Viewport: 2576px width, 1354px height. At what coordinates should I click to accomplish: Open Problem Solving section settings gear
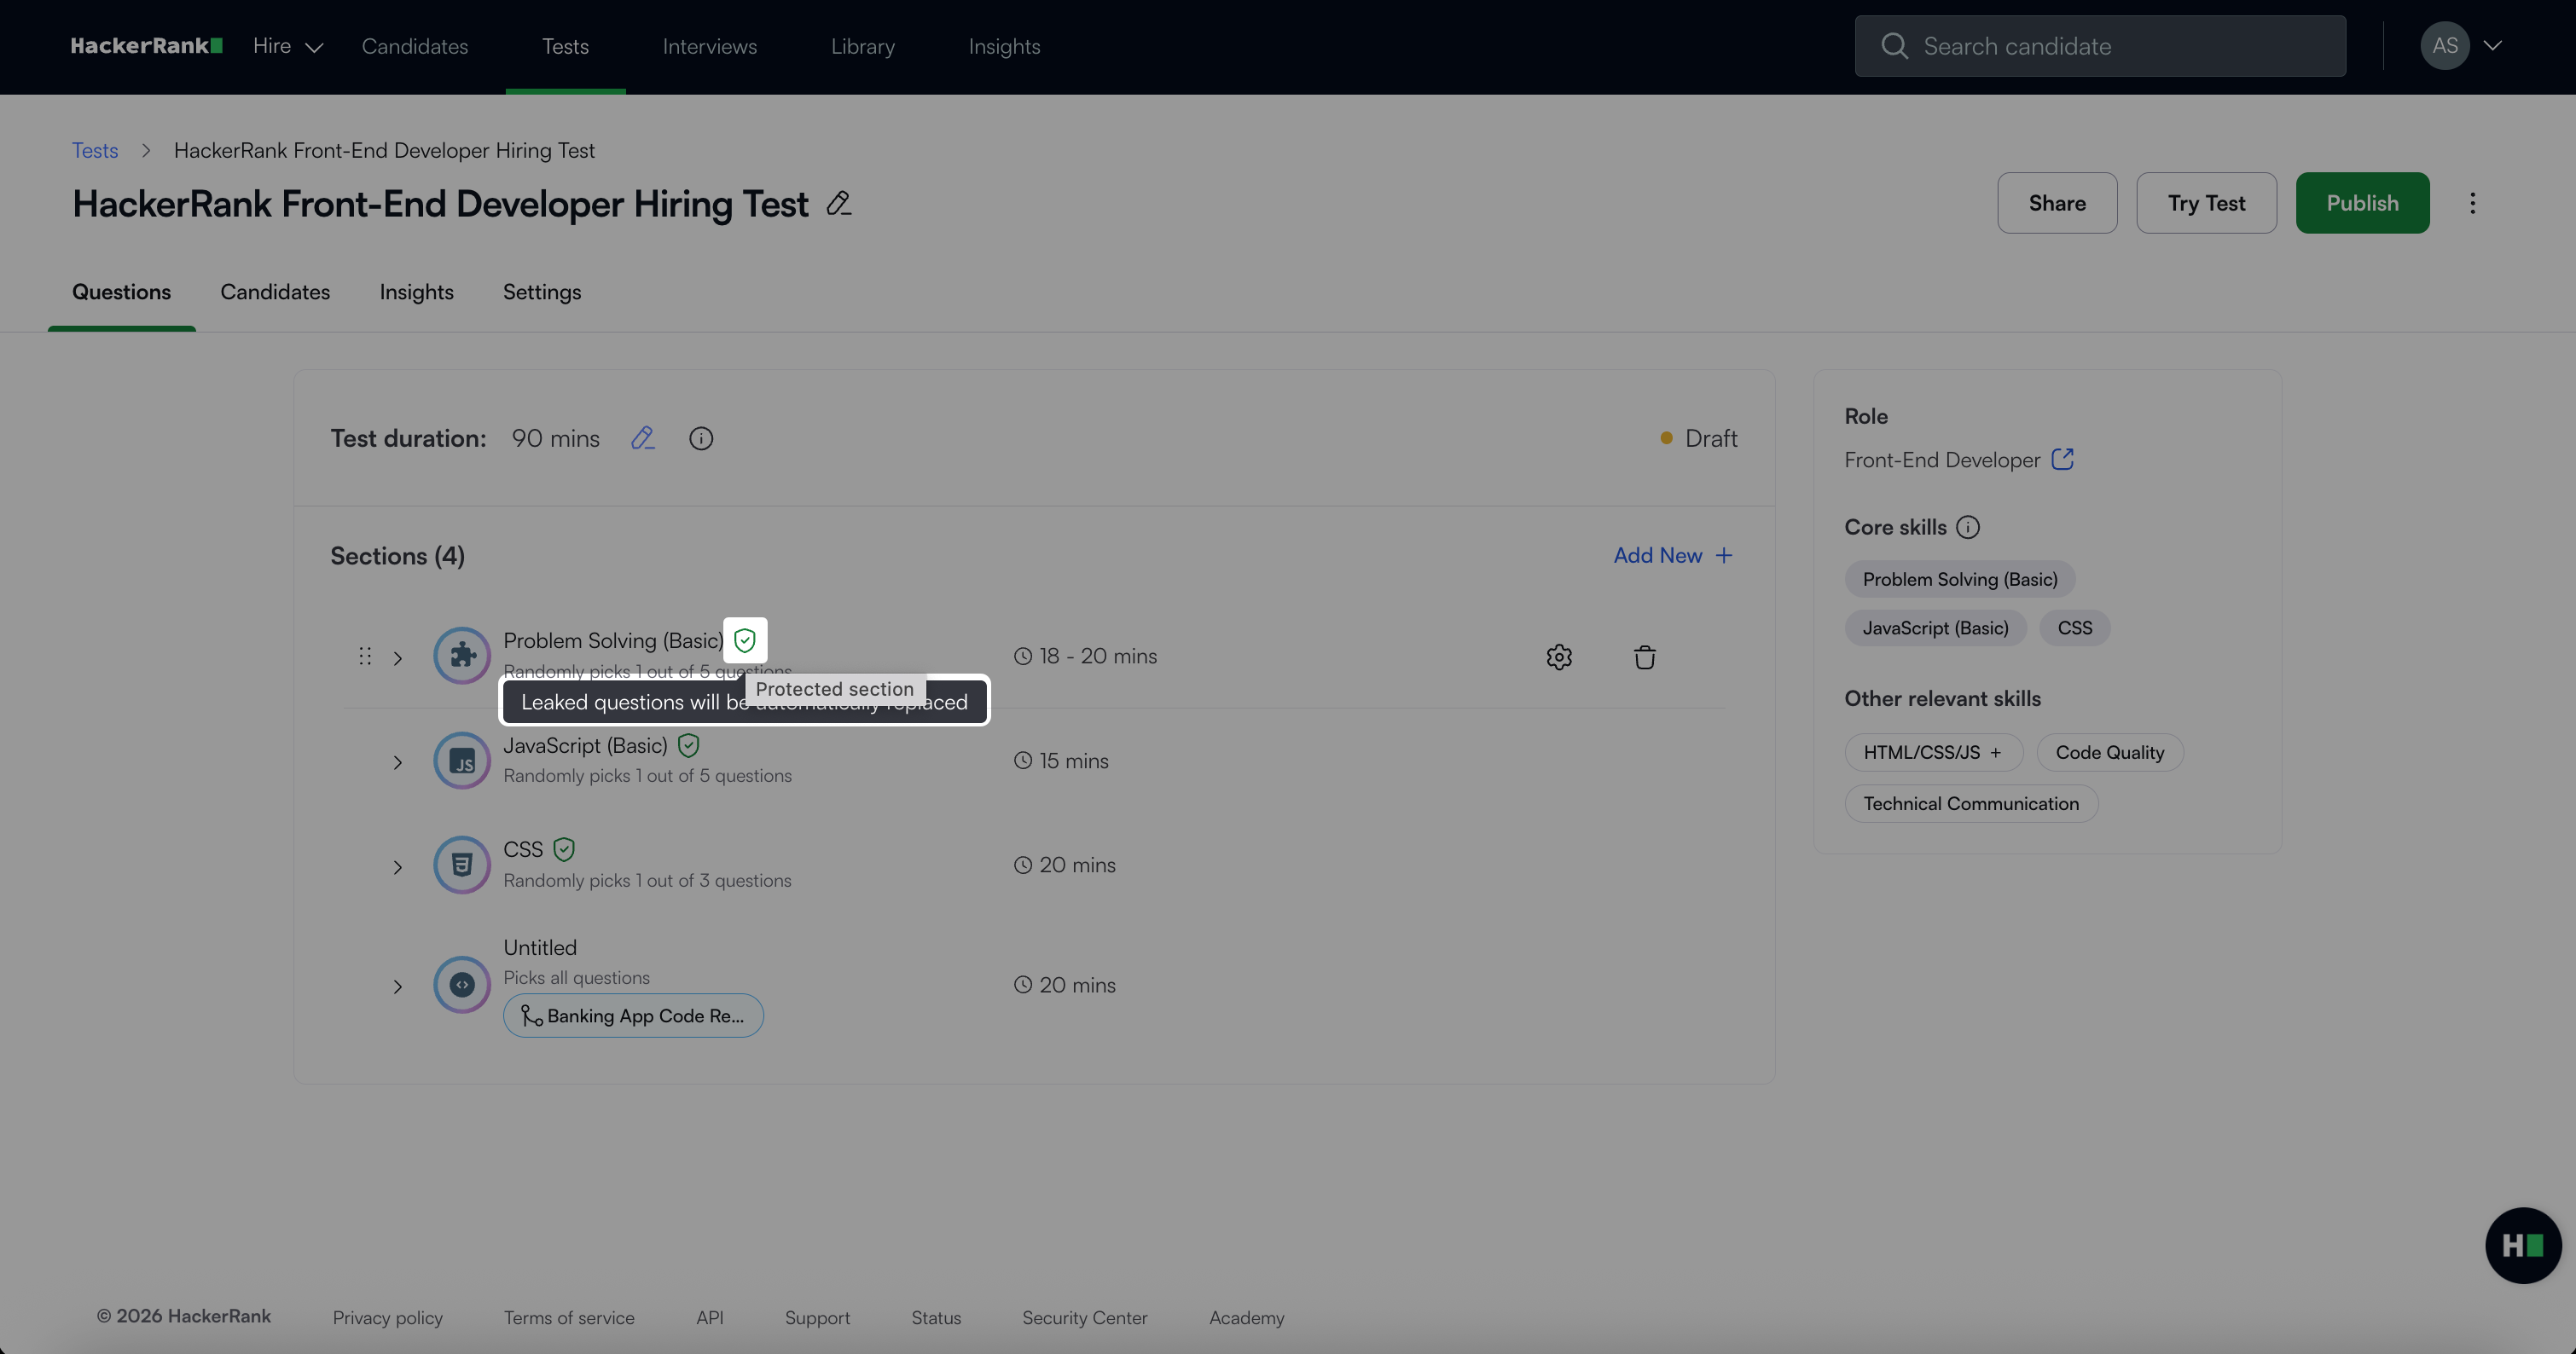[1559, 657]
